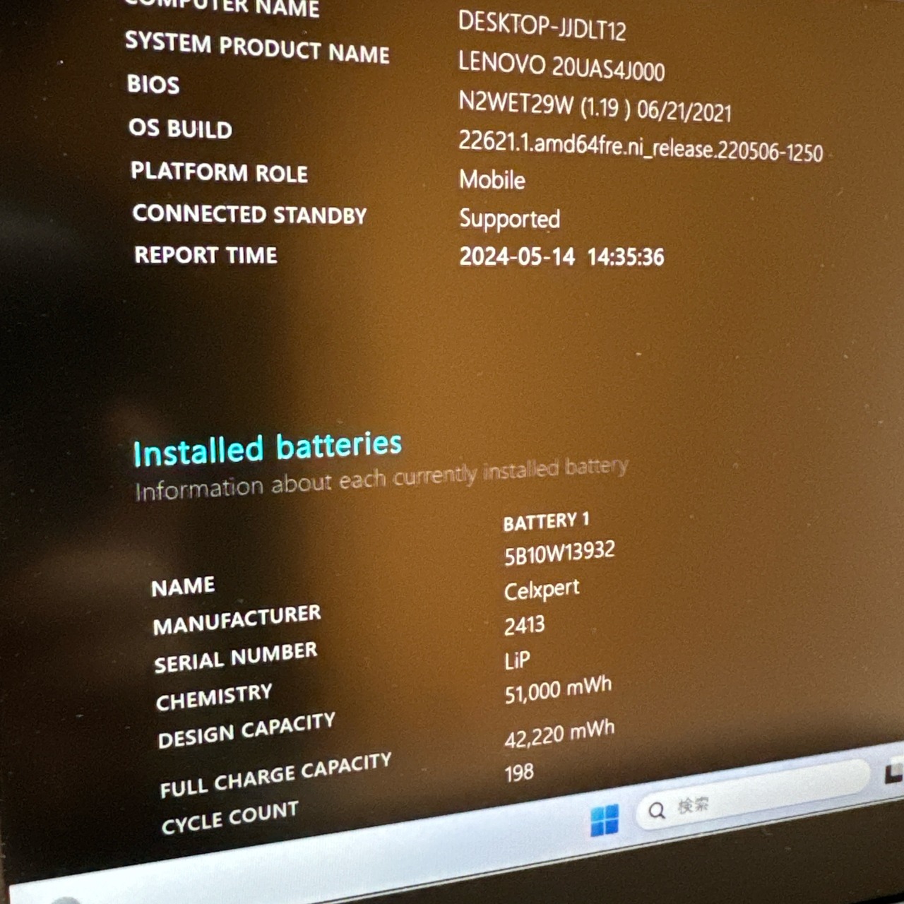Click the 'FULL CHARGE CAPACITY' row label
This screenshot has width=904, height=904.
275,775
